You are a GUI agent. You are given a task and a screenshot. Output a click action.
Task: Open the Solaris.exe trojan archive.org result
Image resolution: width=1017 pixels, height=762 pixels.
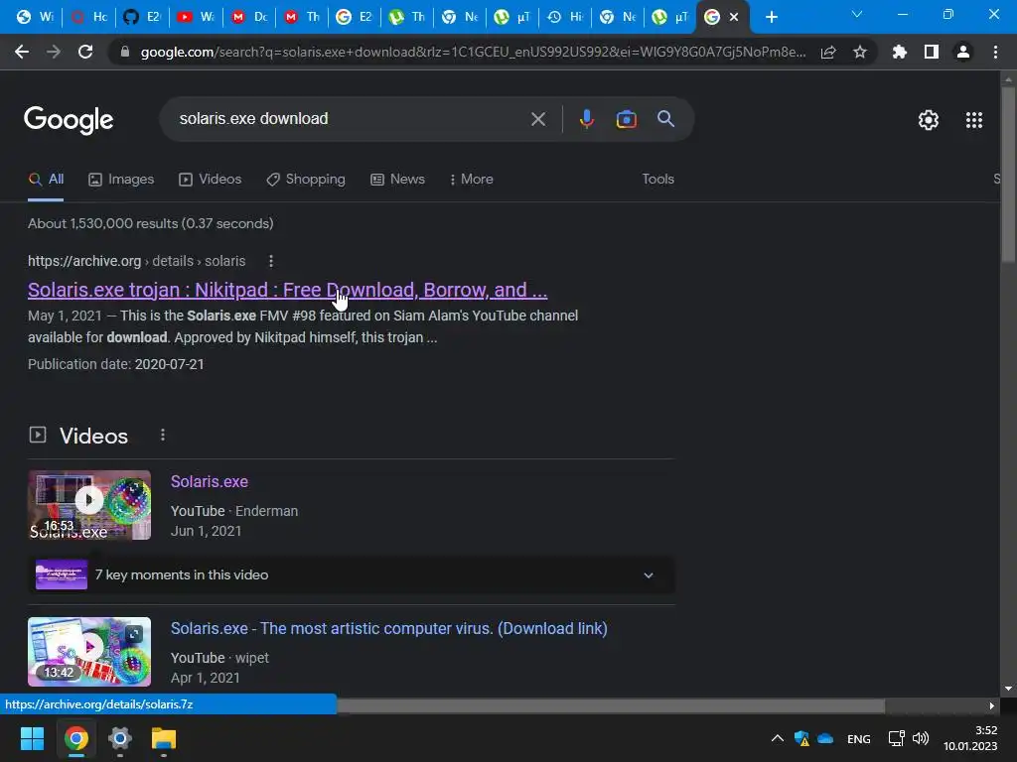coord(287,290)
